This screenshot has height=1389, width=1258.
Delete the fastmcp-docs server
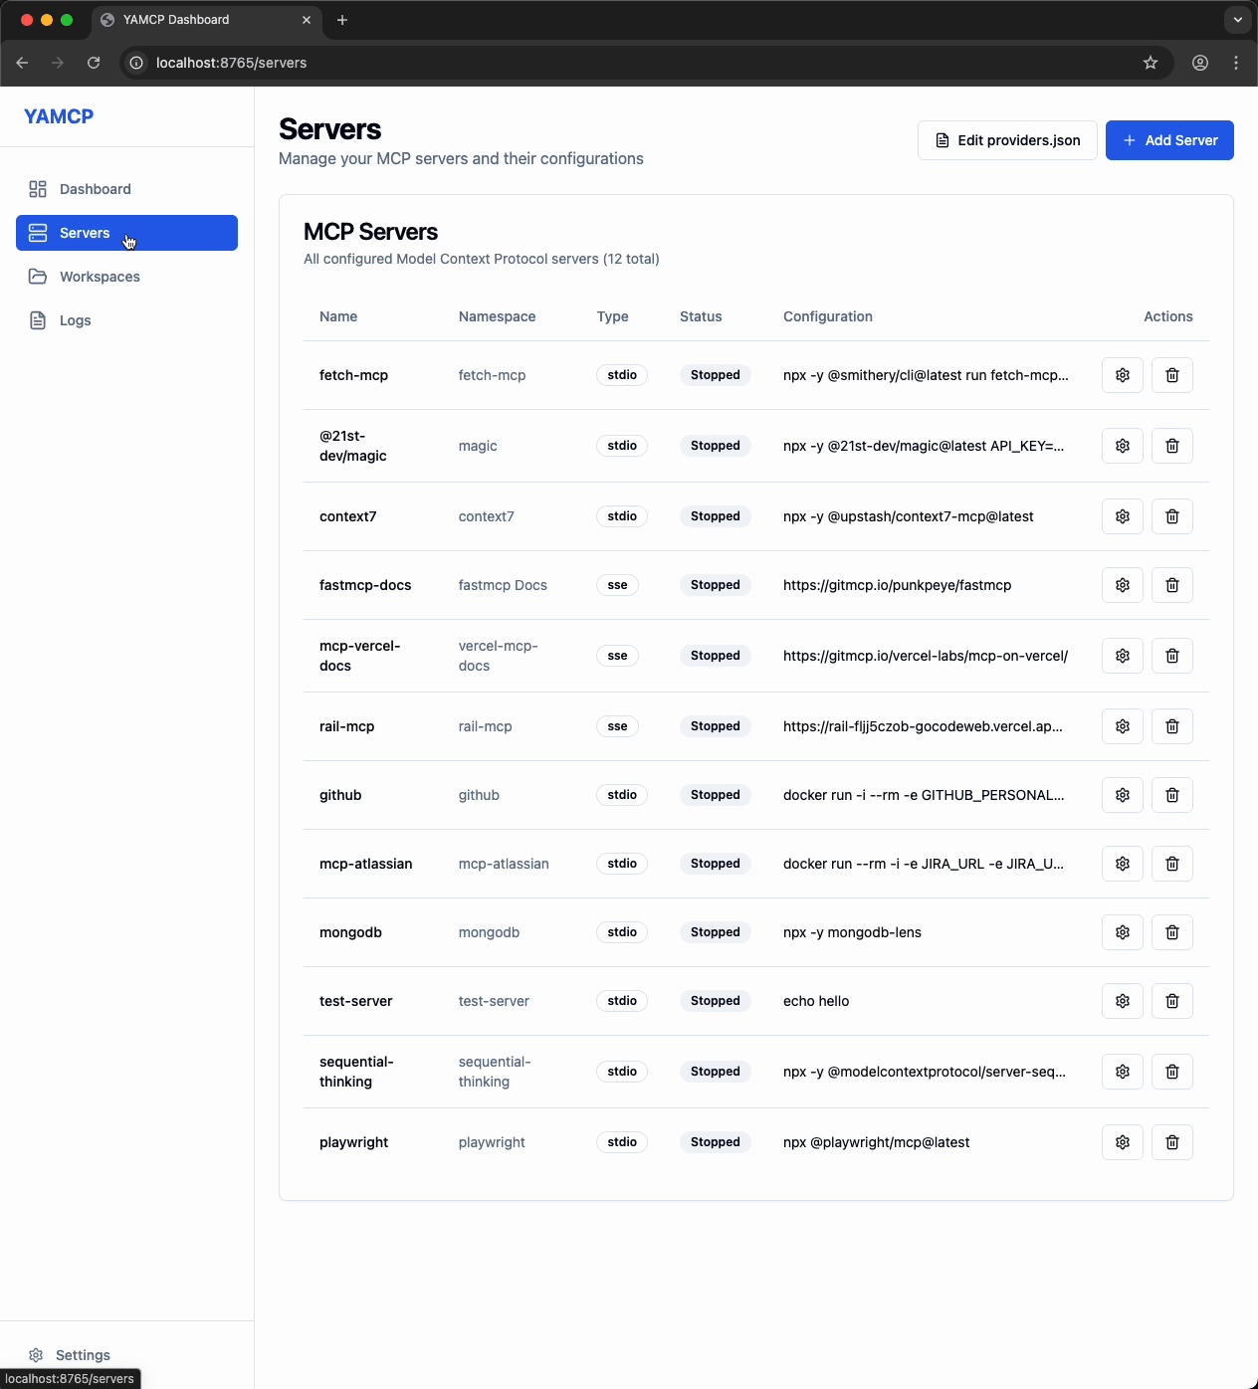pos(1172,585)
